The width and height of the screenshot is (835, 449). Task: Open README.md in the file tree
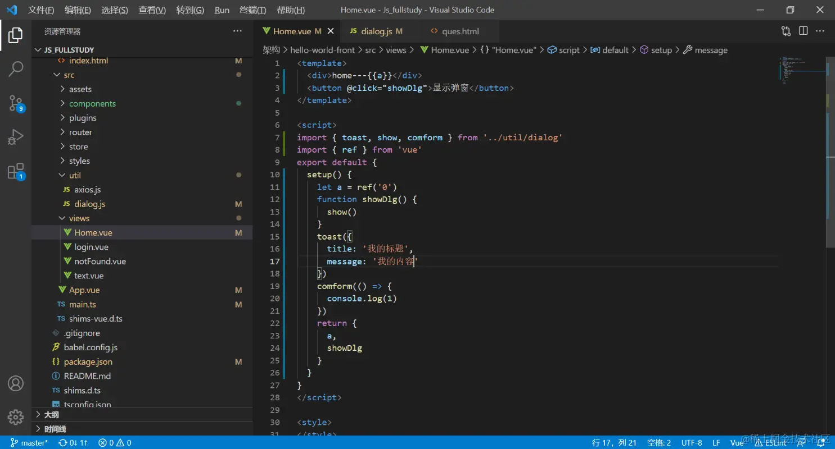(x=87, y=376)
